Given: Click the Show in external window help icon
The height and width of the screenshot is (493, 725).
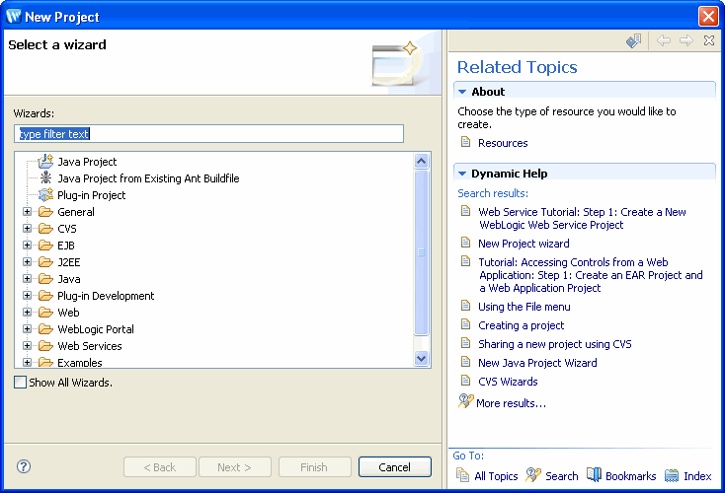Looking at the screenshot, I should (633, 40).
